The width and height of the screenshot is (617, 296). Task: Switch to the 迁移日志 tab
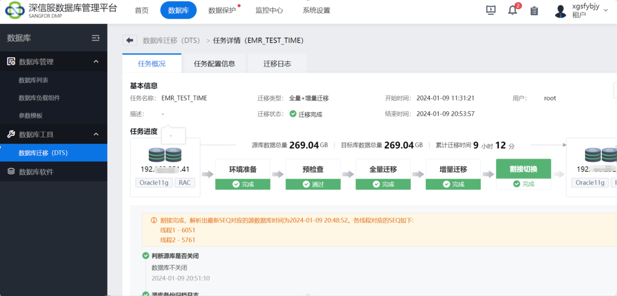(x=277, y=63)
